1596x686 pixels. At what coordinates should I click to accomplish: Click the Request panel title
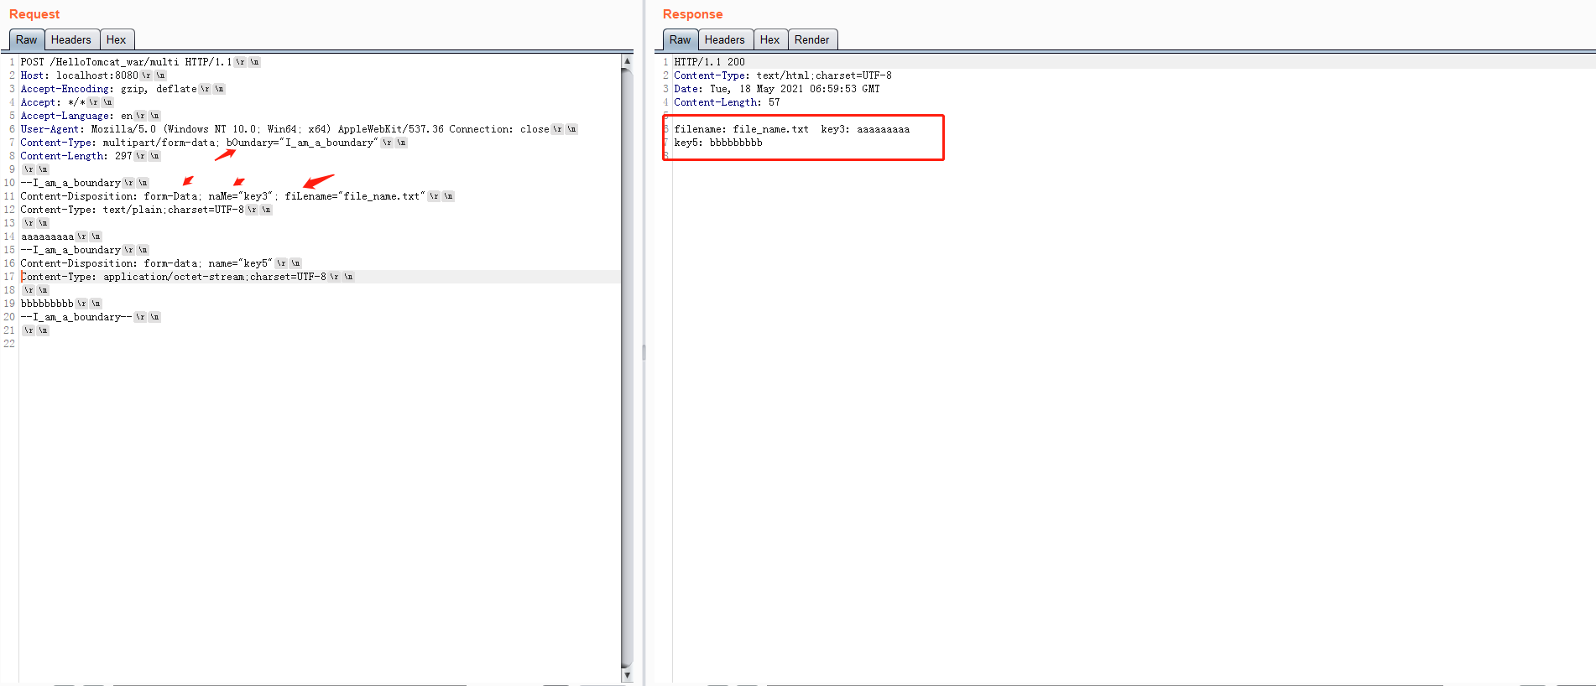[34, 14]
